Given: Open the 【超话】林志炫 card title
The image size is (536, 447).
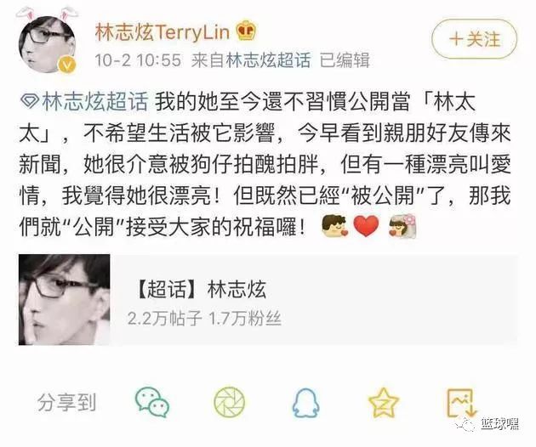Looking at the screenshot, I should [x=201, y=289].
